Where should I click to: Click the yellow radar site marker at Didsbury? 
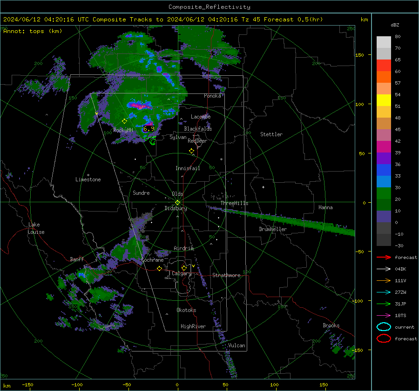tap(177, 202)
